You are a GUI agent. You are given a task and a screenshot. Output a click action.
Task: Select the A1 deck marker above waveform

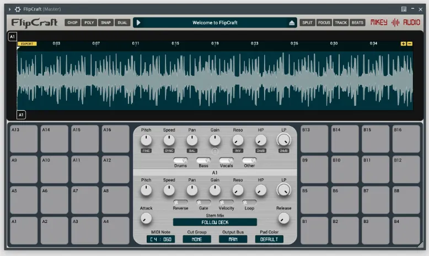[12, 36]
